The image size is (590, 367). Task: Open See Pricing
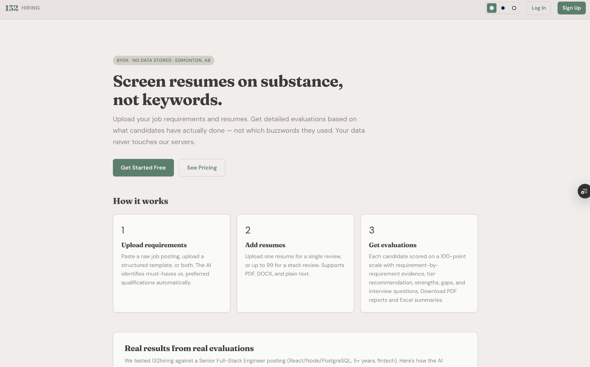tap(202, 168)
